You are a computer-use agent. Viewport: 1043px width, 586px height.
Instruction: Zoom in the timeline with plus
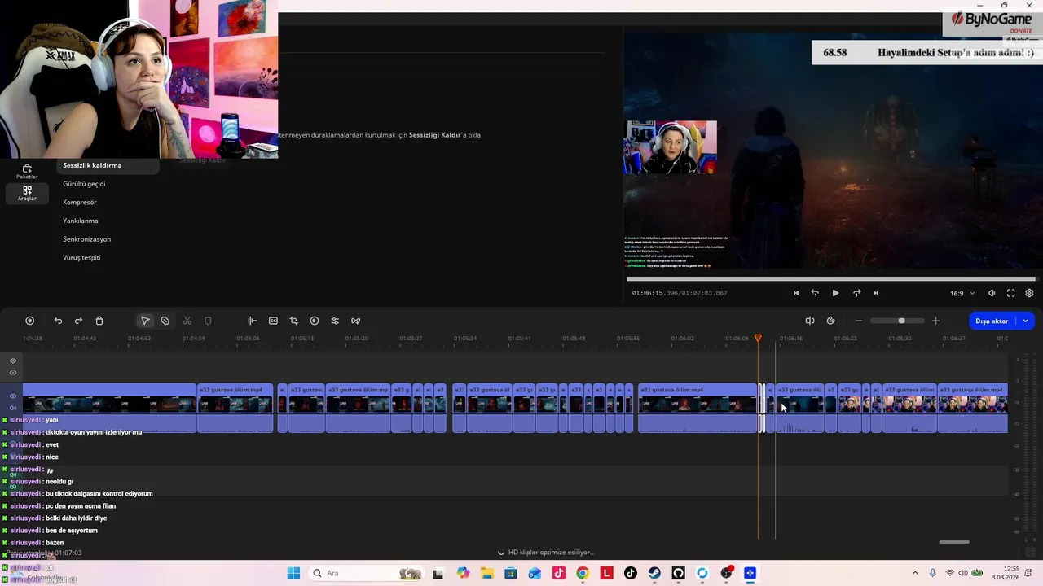tap(935, 321)
